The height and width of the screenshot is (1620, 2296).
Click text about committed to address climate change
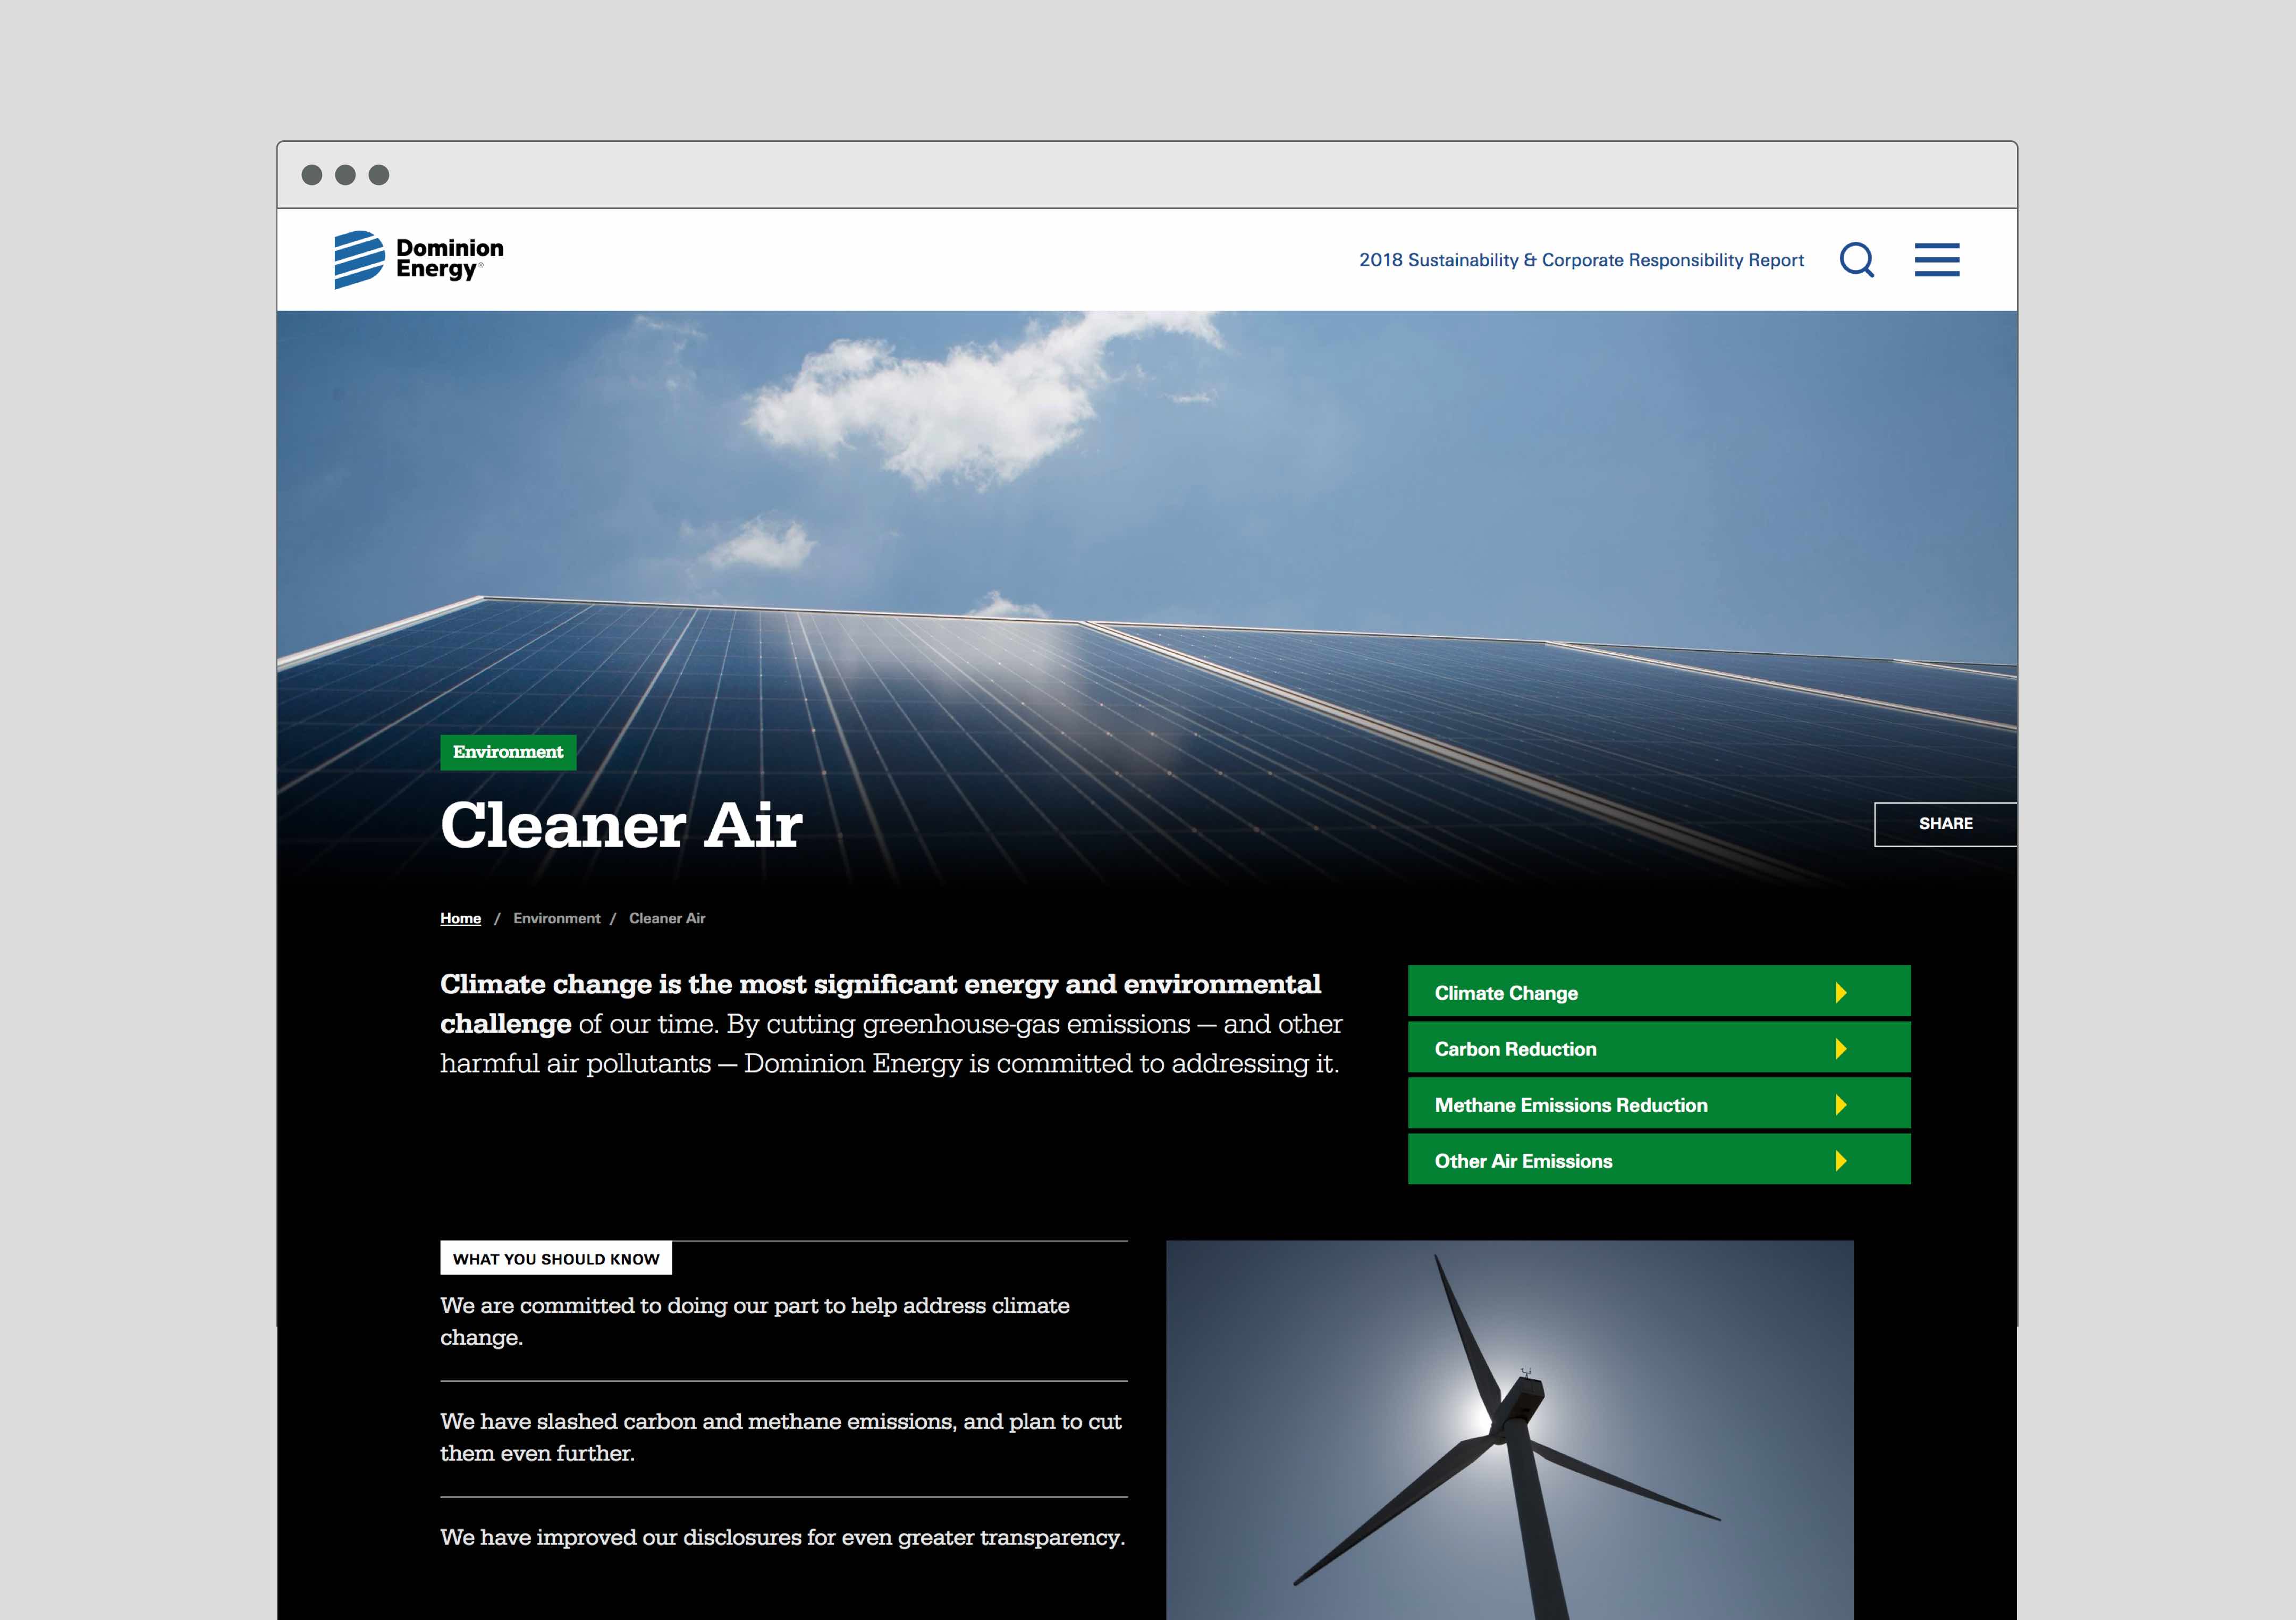pyautogui.click(x=755, y=1321)
